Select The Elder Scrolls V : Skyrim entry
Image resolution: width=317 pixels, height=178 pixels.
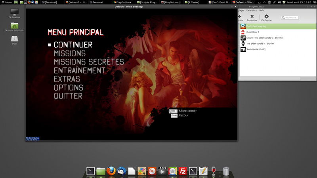coord(278,44)
